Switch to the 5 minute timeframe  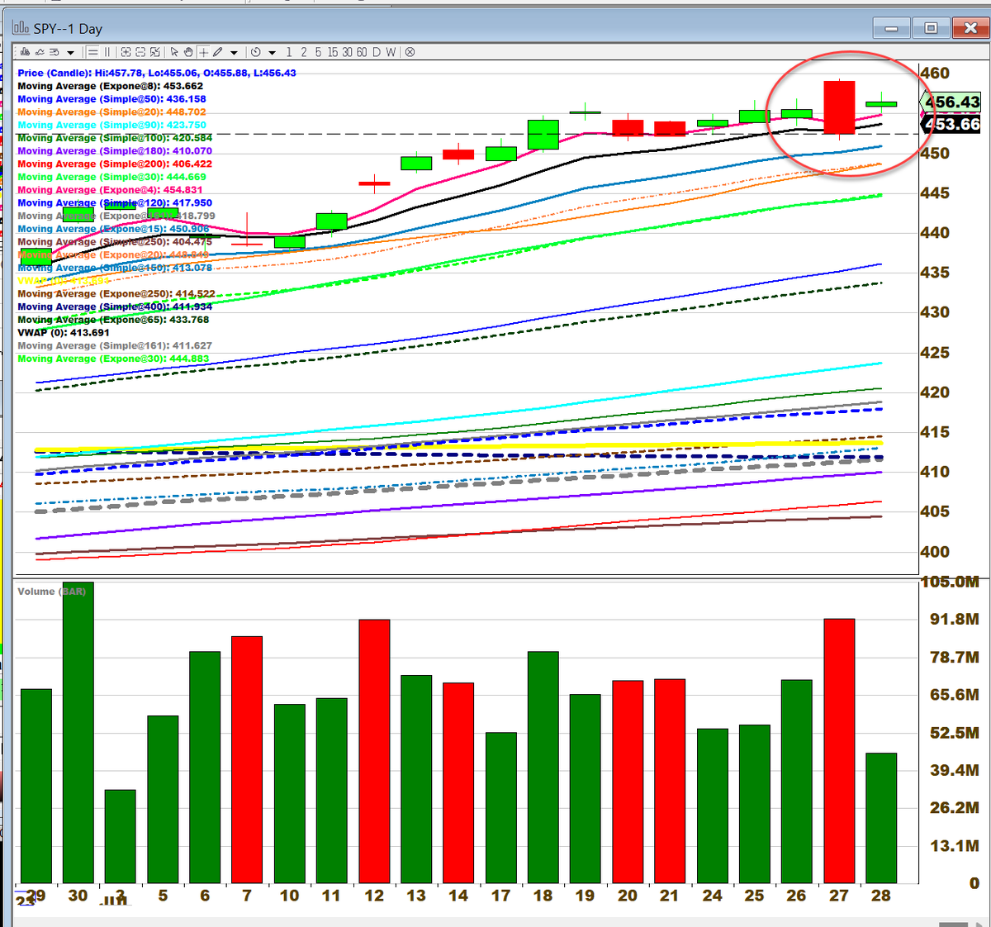click(x=318, y=52)
